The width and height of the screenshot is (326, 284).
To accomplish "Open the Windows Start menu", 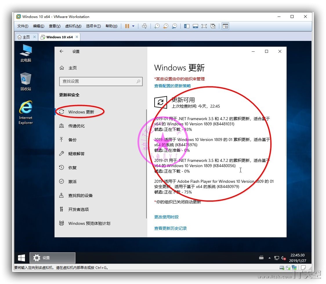I will (x=21, y=258).
